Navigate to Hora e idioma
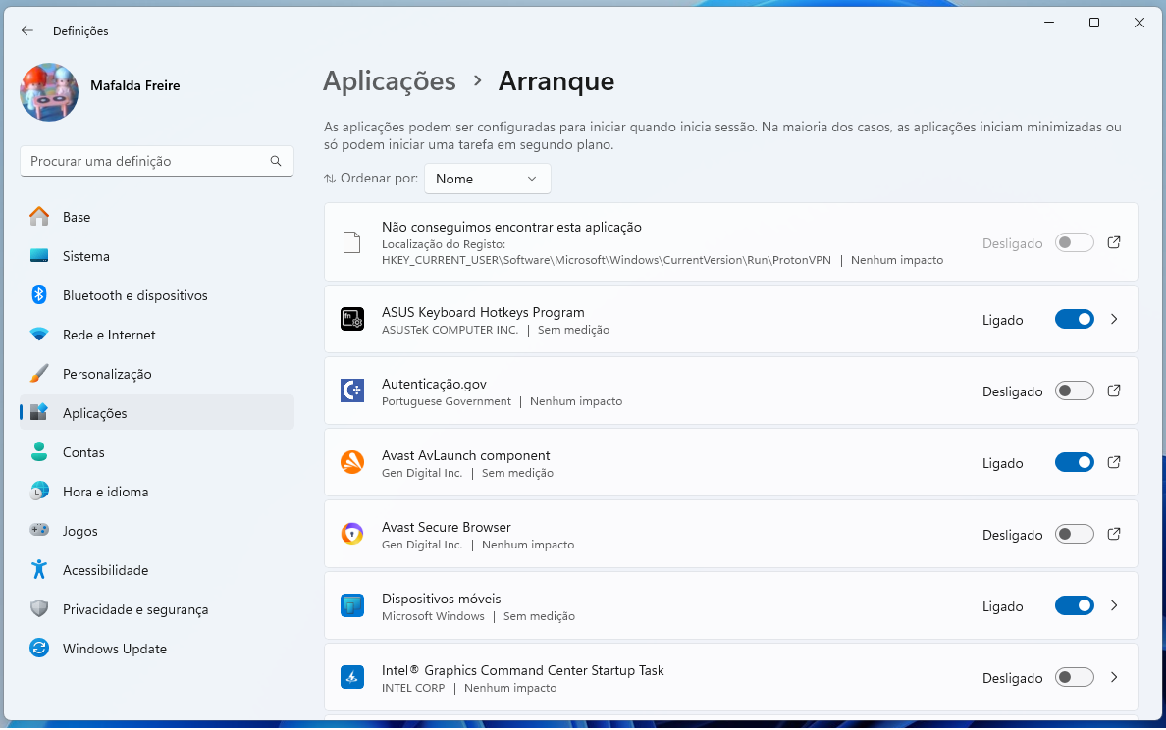 click(157, 493)
